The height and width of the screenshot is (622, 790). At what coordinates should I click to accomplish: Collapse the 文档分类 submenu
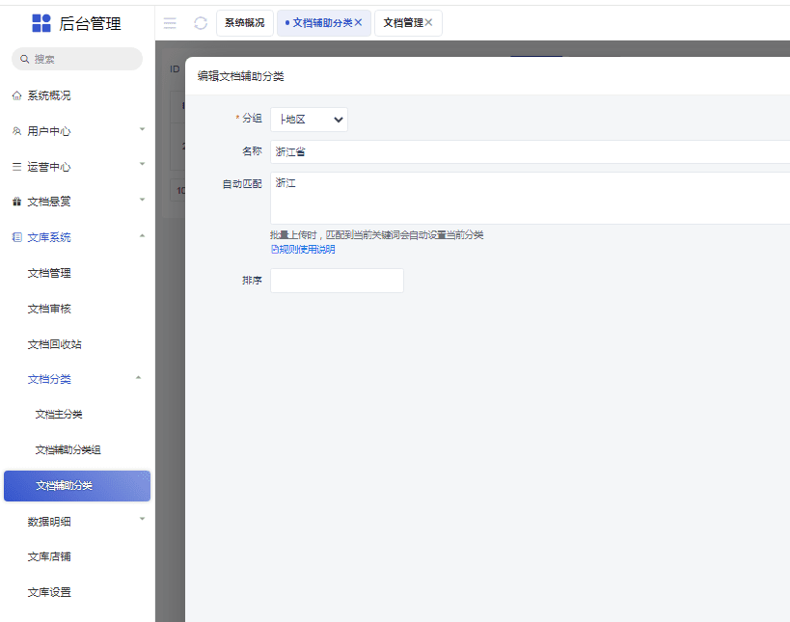[138, 378]
